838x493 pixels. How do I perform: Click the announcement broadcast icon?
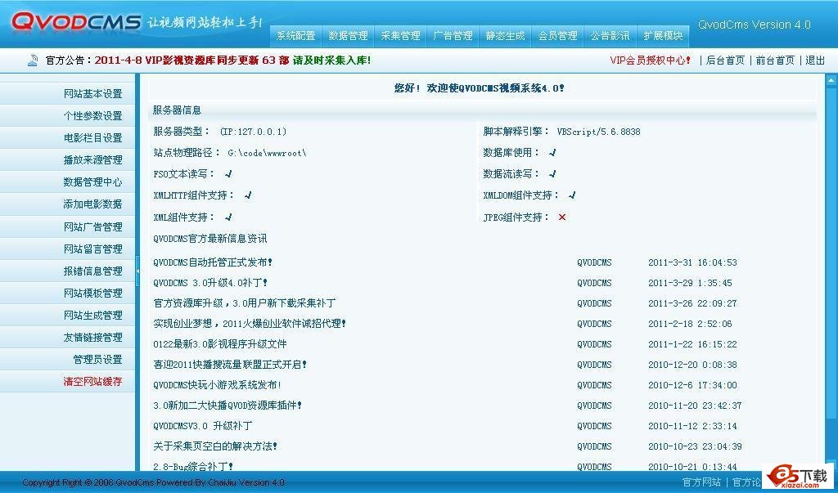click(33, 61)
